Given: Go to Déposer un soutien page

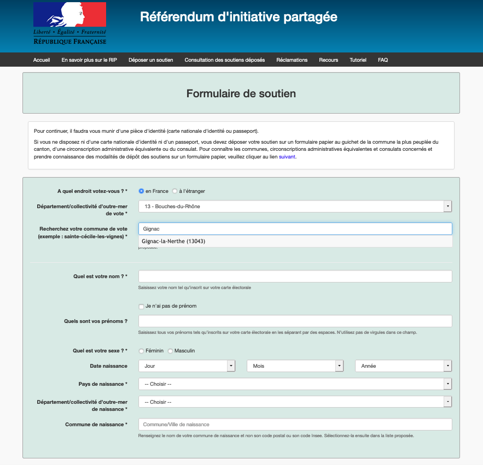Looking at the screenshot, I should click(x=151, y=60).
